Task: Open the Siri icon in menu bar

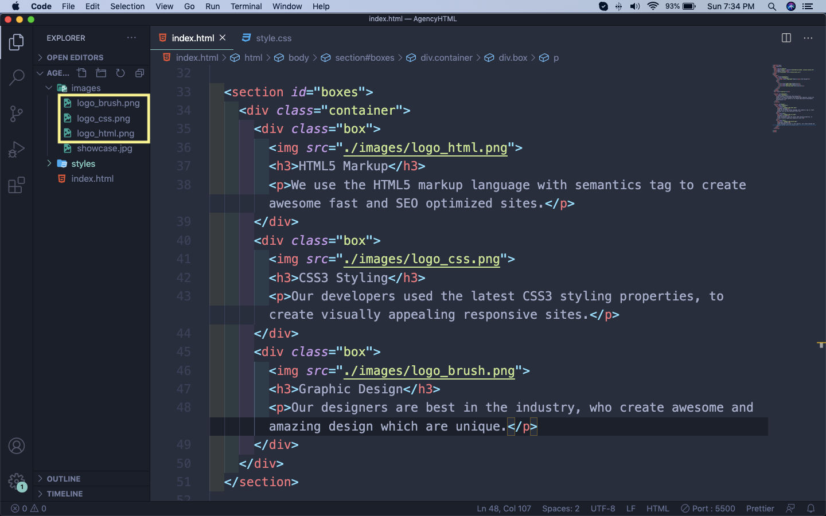Action: click(x=791, y=6)
